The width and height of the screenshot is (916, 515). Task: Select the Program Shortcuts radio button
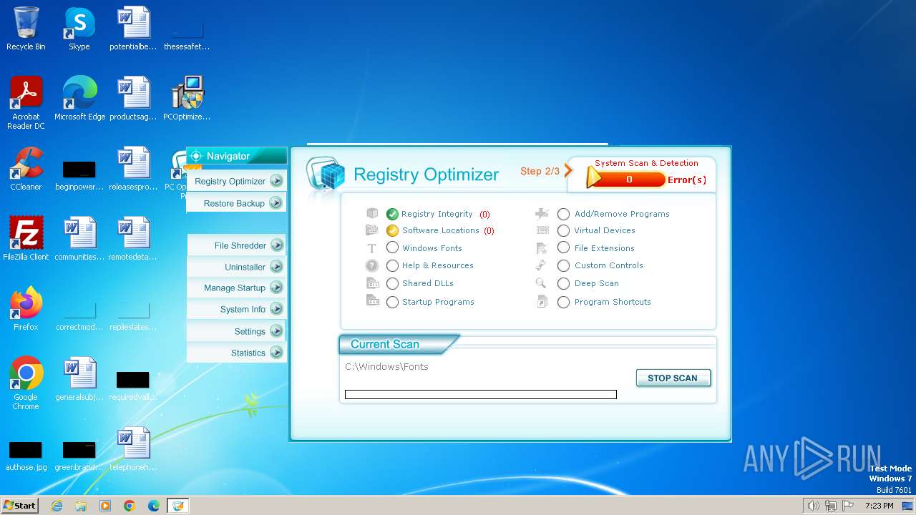(563, 302)
